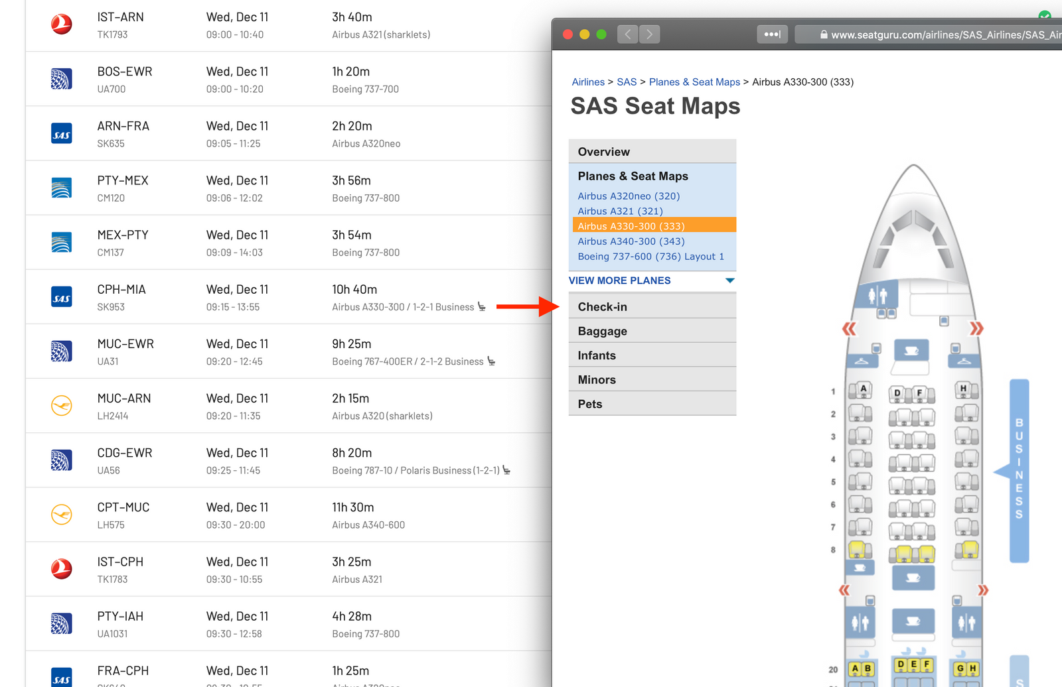
Task: Click the seatguru.com address bar
Action: [929, 34]
